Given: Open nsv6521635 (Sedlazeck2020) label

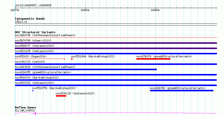Looking at the screenshot, I should [35, 51].
